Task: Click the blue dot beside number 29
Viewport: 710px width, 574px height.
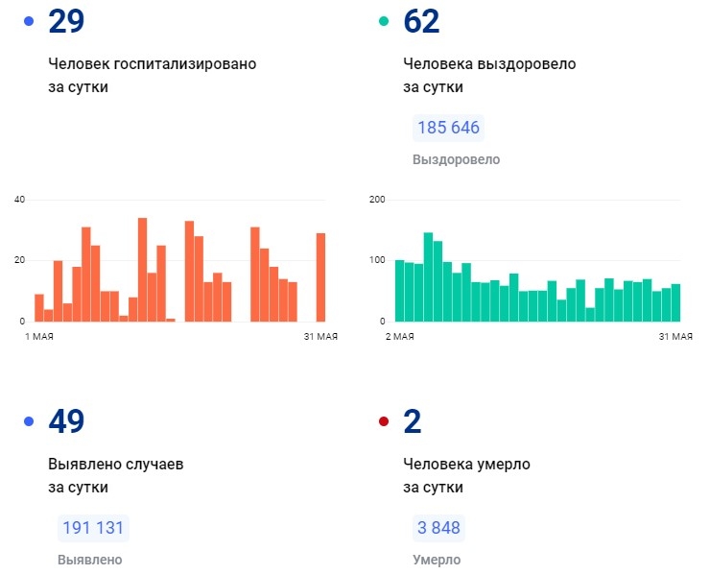Action: (x=29, y=21)
